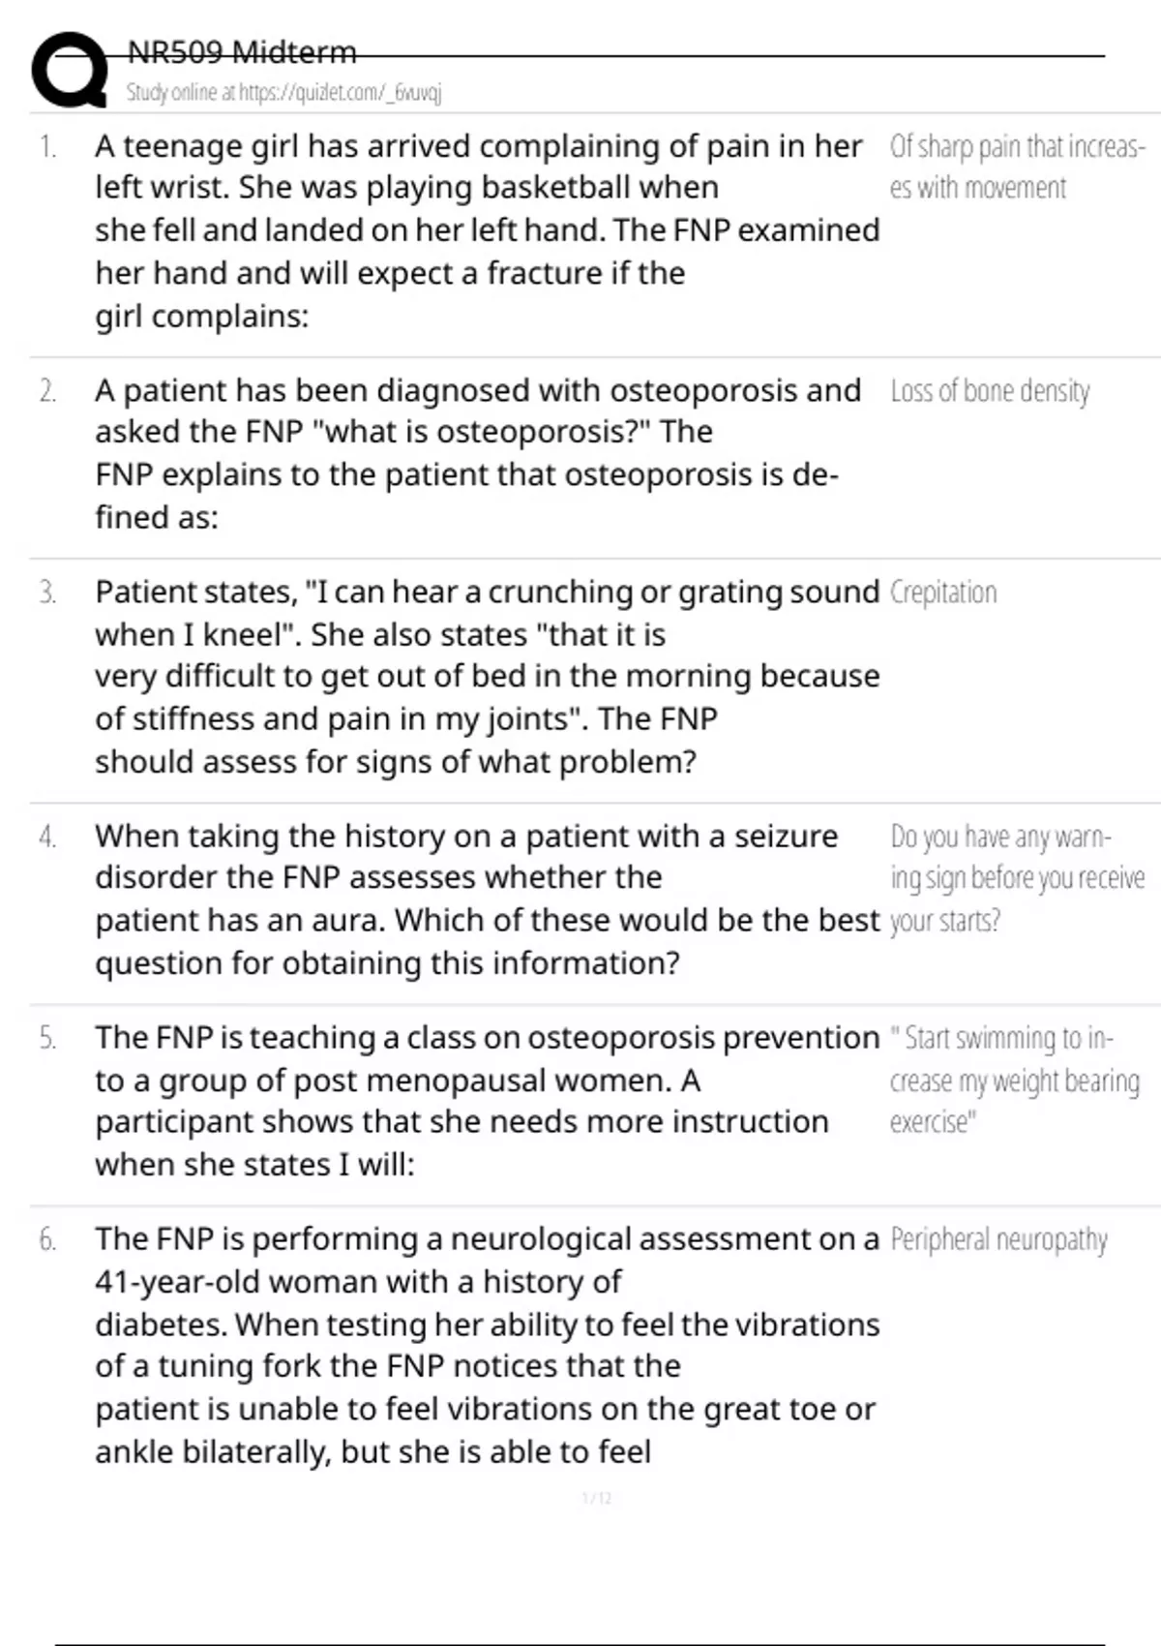Select the number 6 list marker
Image resolution: width=1161 pixels, height=1646 pixels.
tap(47, 1239)
